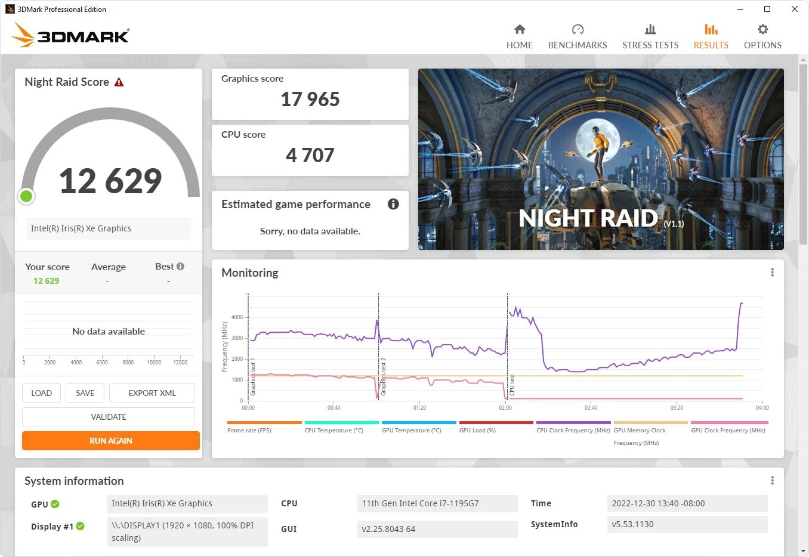Click the CPU test marker line
The image size is (809, 557).
[507, 346]
